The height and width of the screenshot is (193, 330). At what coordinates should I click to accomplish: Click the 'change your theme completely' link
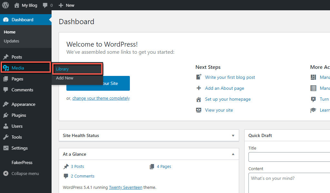(101, 98)
